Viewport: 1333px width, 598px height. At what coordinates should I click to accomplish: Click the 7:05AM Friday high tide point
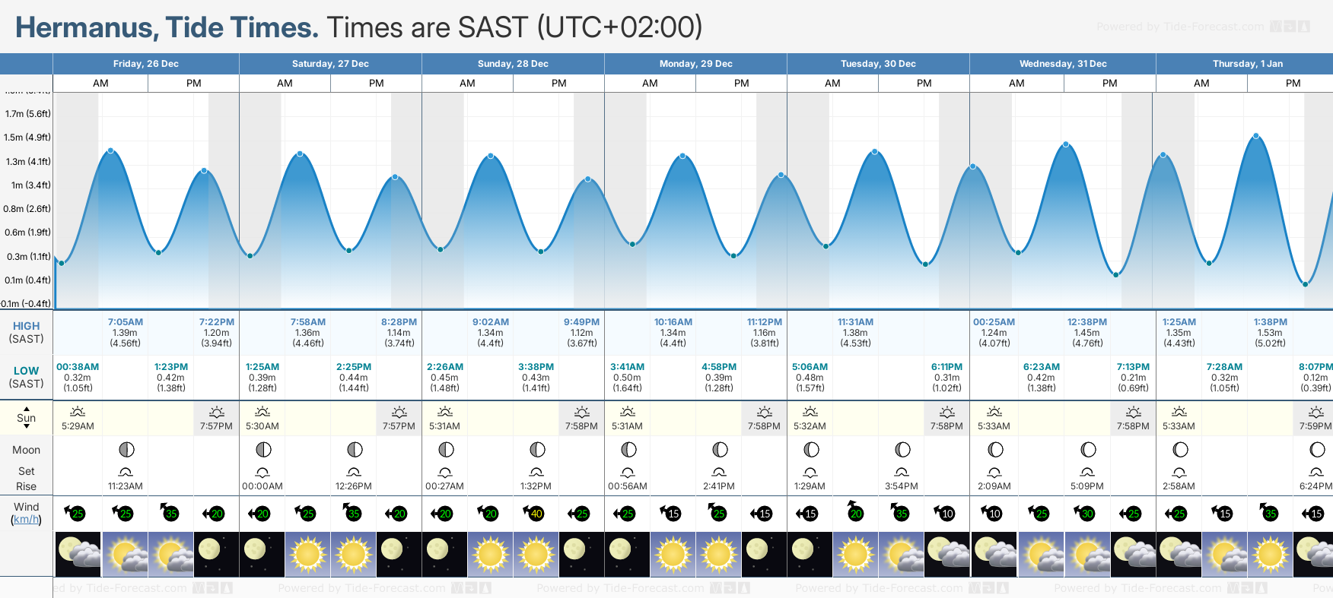tap(111, 150)
